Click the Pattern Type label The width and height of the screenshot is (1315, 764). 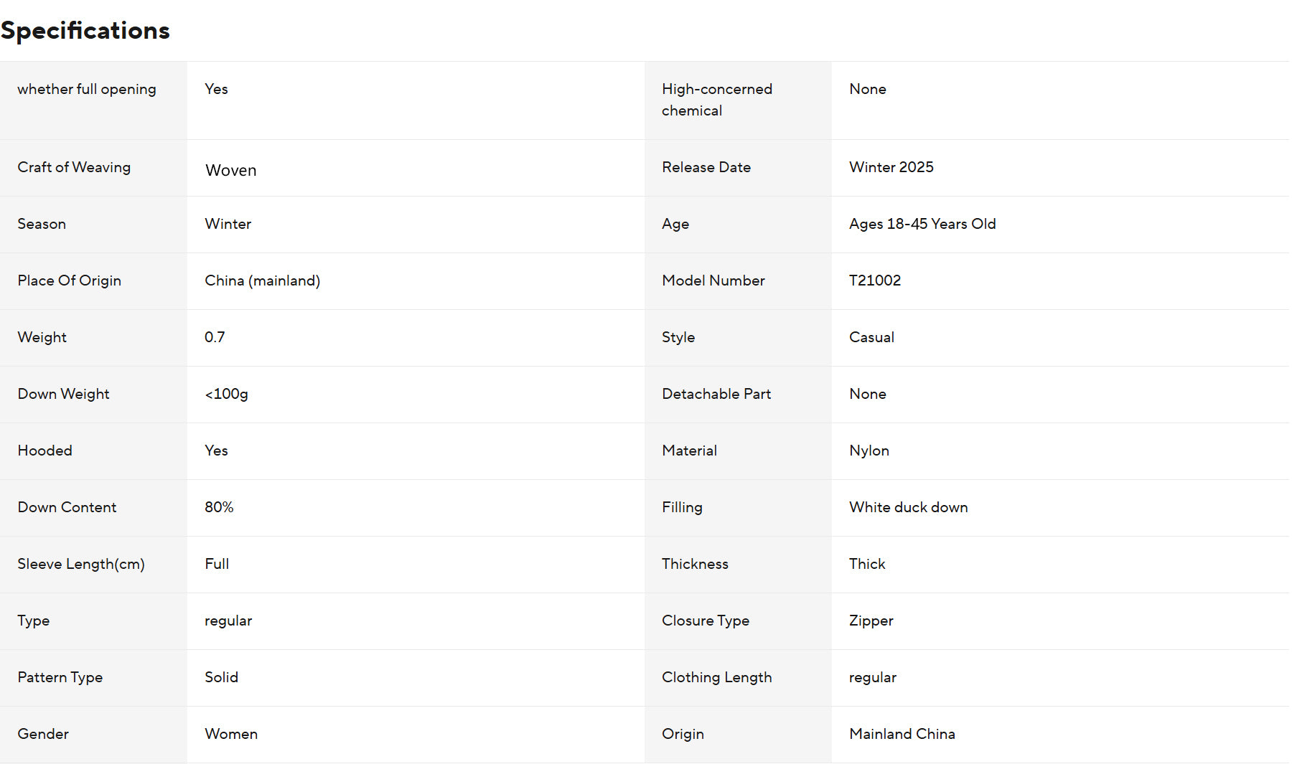coord(60,677)
